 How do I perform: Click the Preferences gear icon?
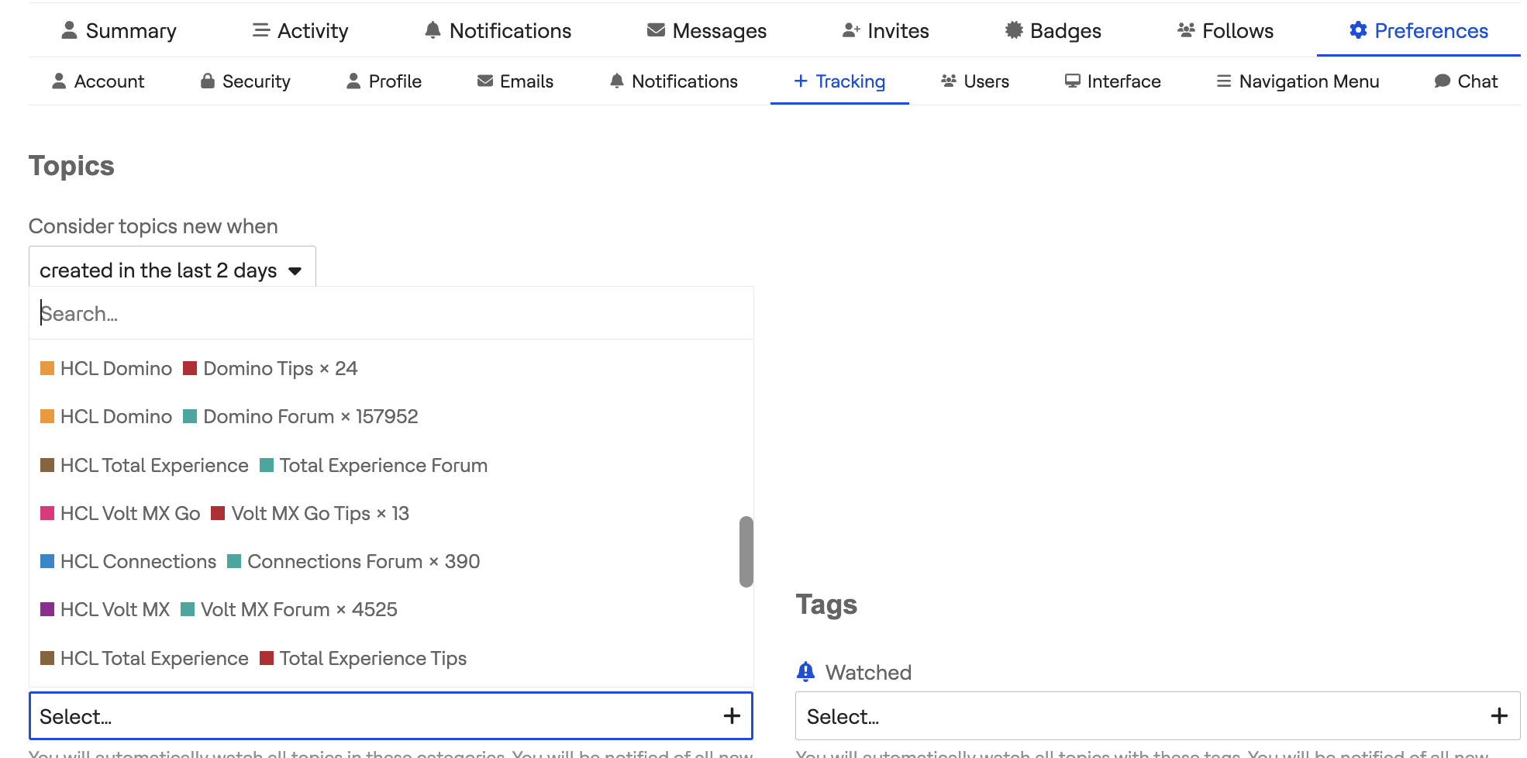(1358, 30)
